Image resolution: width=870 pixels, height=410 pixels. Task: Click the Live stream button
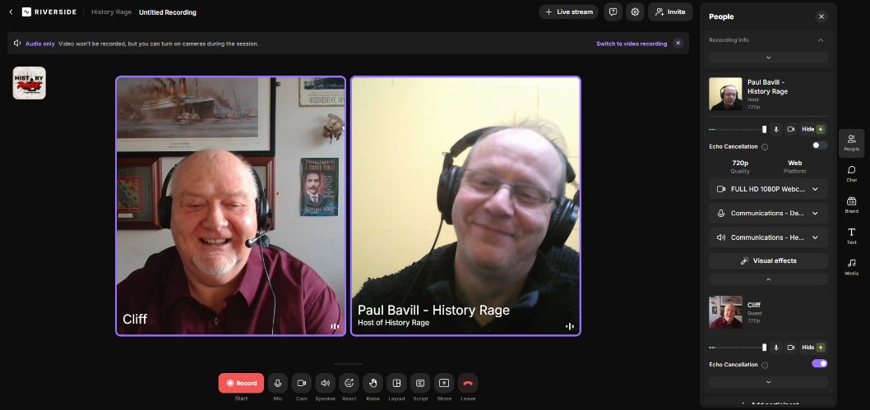point(569,12)
